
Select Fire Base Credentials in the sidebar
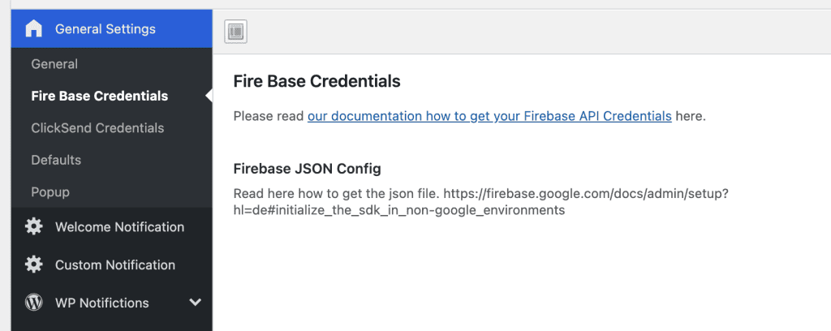click(100, 96)
